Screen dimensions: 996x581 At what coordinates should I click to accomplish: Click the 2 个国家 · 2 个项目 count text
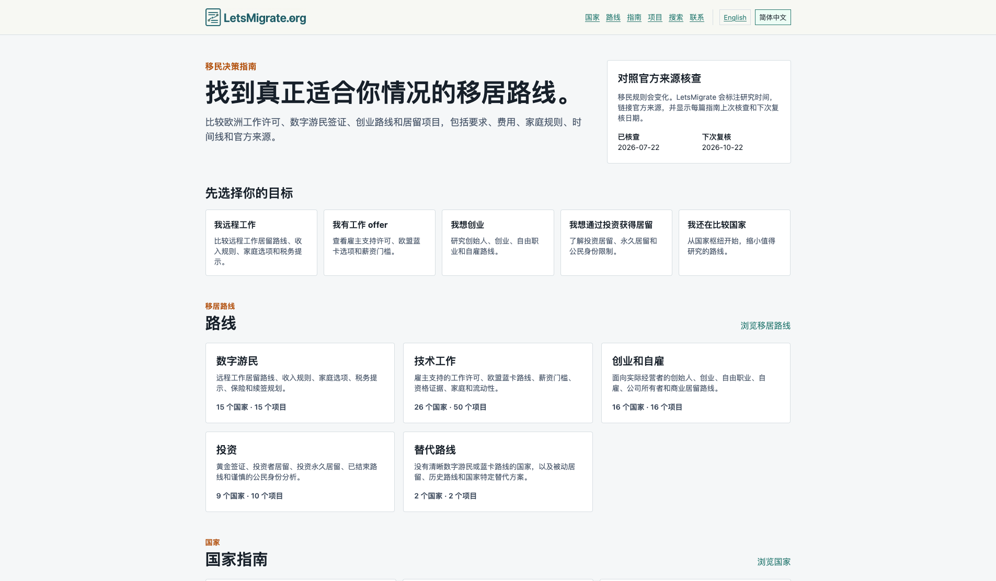pos(445,496)
